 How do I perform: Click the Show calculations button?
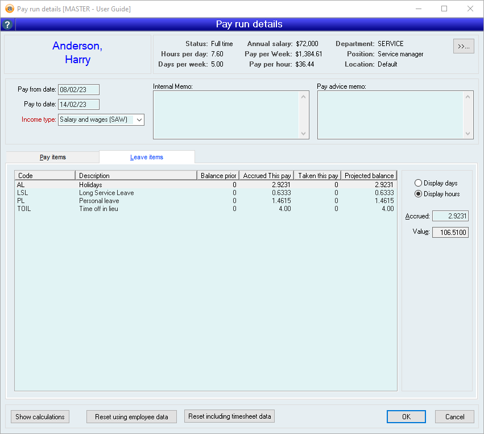click(x=40, y=417)
